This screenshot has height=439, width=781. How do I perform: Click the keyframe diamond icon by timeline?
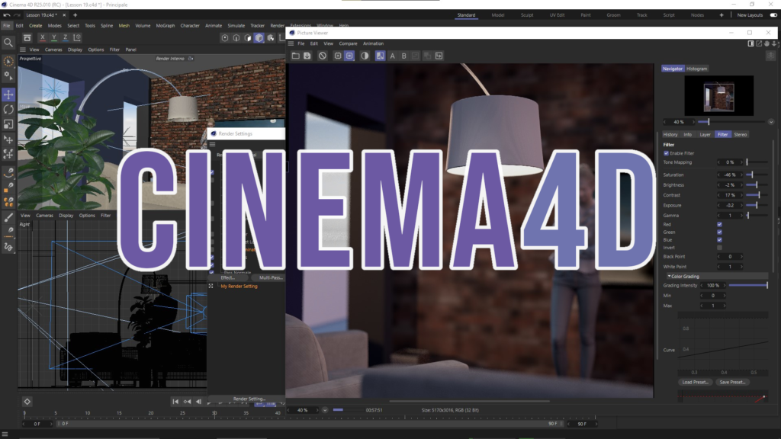coord(27,402)
